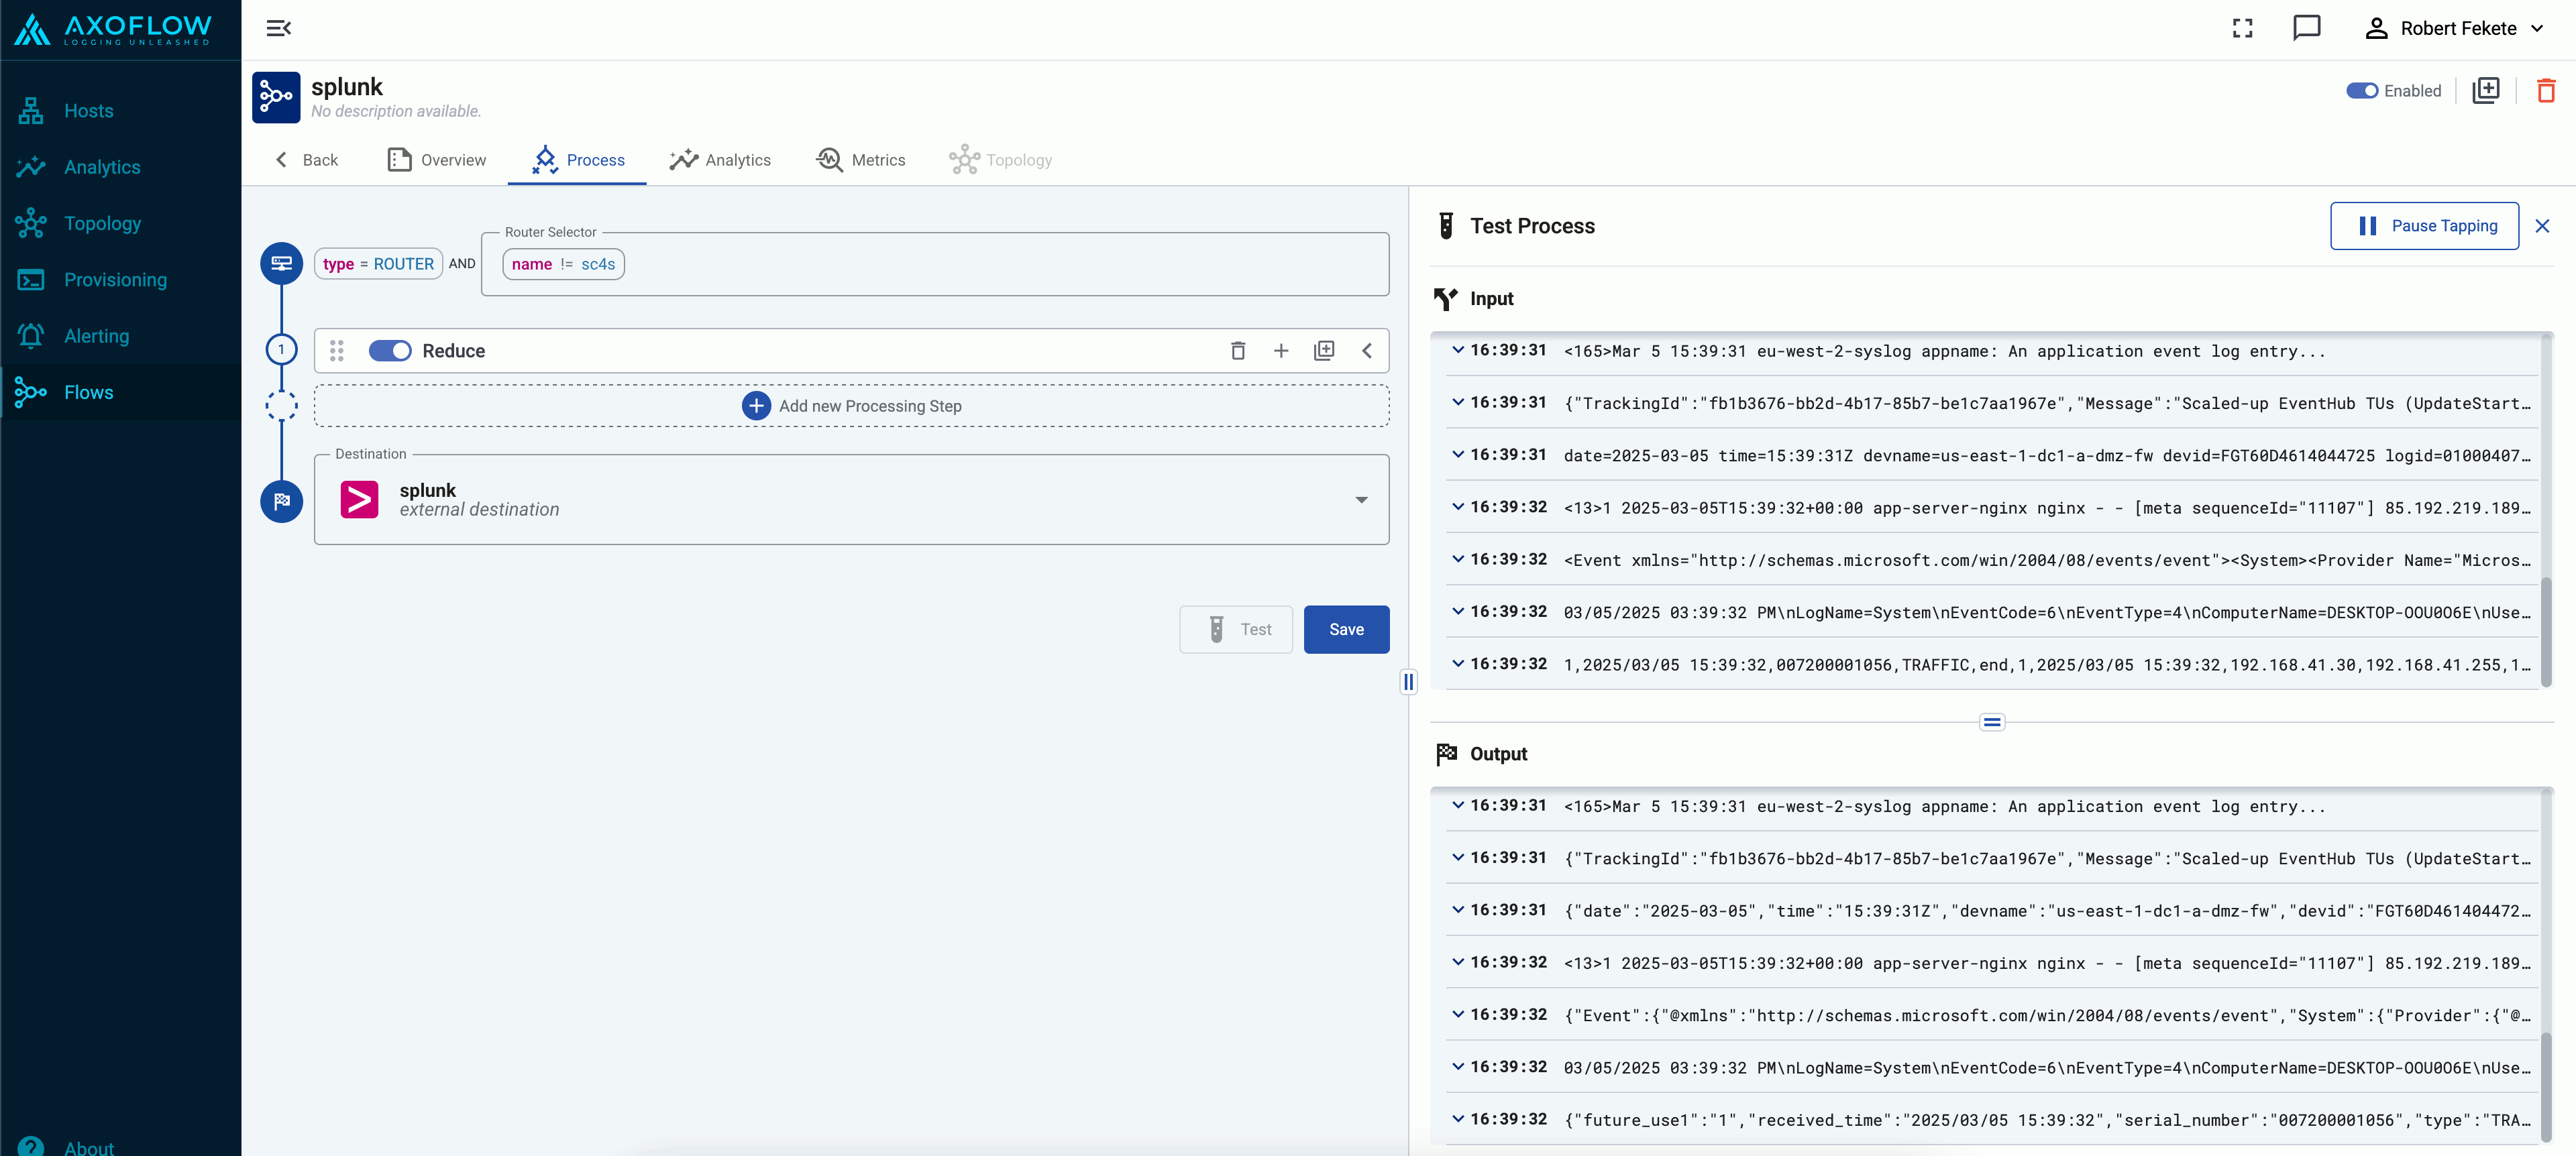Click the Input section icon
The width and height of the screenshot is (2576, 1156).
click(1445, 299)
